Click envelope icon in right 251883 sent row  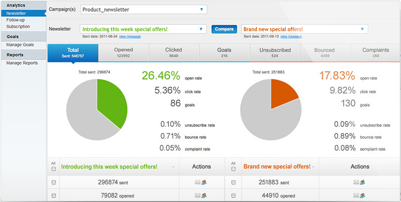point(356,182)
